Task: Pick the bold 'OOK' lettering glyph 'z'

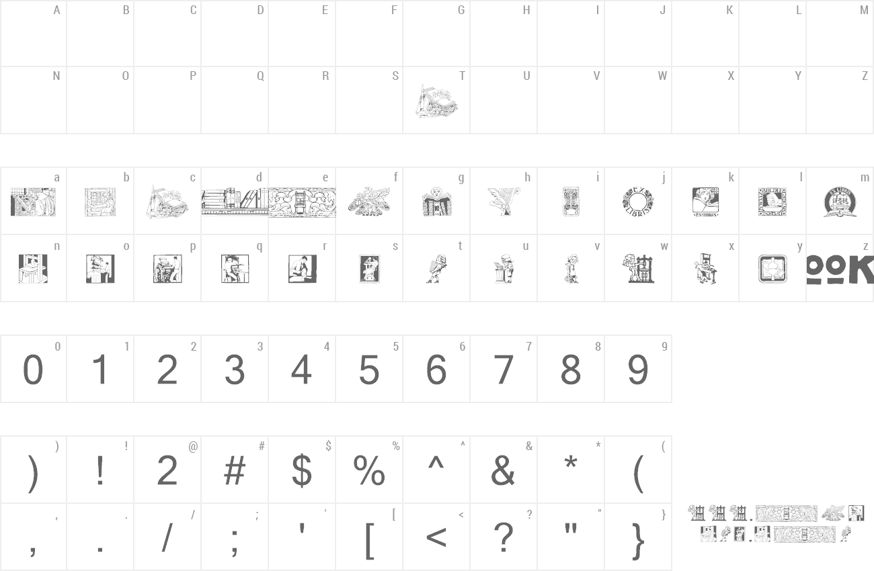Action: tap(840, 269)
